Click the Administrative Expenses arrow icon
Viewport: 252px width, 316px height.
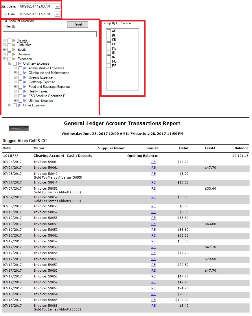click(x=25, y=68)
